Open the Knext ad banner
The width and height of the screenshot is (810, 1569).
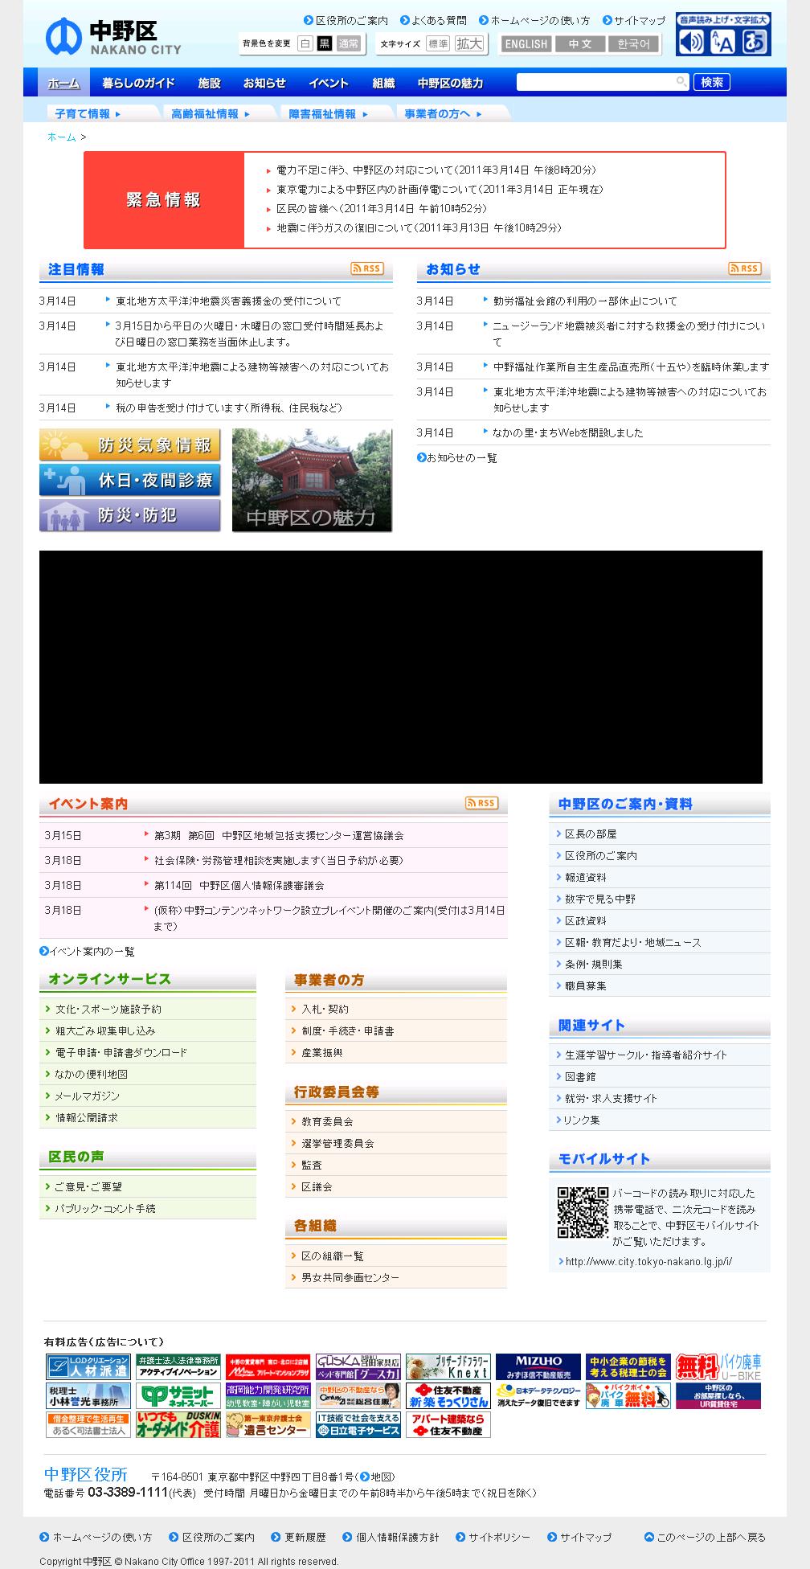pyautogui.click(x=448, y=1366)
